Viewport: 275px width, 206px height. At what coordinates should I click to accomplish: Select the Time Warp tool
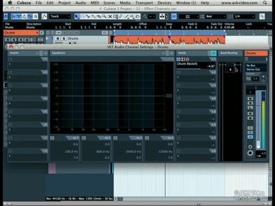pos(116,16)
